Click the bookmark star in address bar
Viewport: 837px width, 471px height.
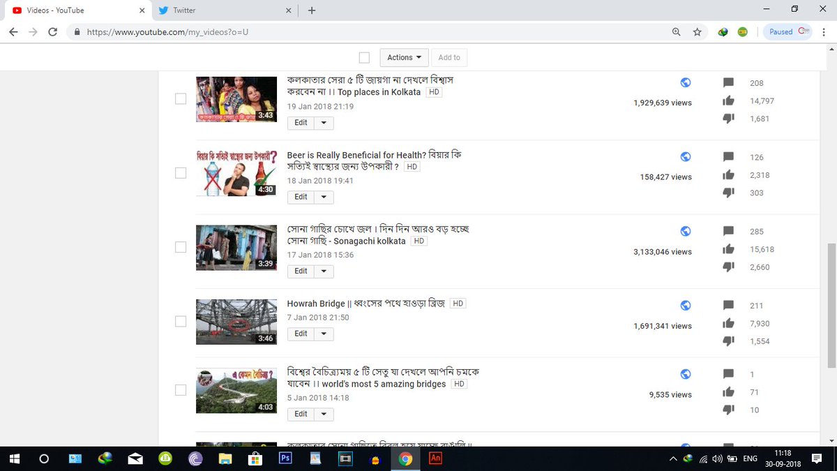697,31
